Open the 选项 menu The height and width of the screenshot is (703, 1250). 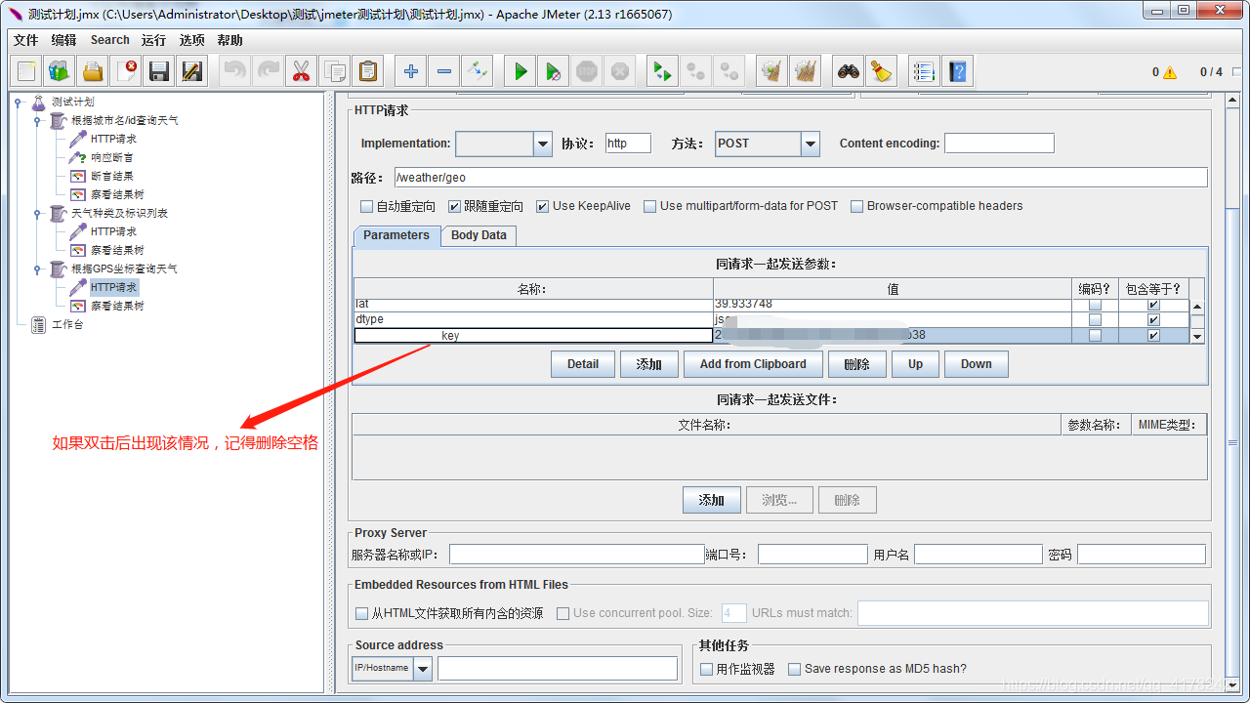click(x=192, y=40)
